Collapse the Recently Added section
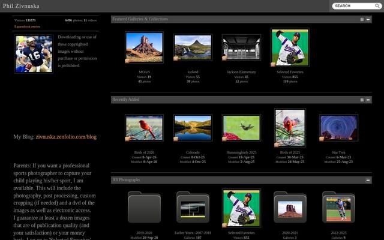This screenshot has width=384, height=240. click(368, 100)
